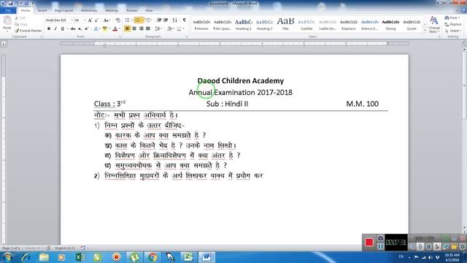Click the Sort icon
The image size is (467, 263).
175,20
